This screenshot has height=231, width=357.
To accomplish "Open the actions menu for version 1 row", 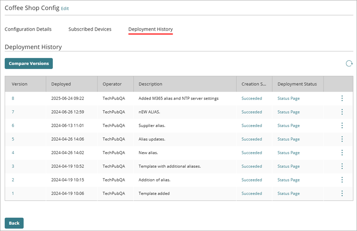I will pos(342,193).
